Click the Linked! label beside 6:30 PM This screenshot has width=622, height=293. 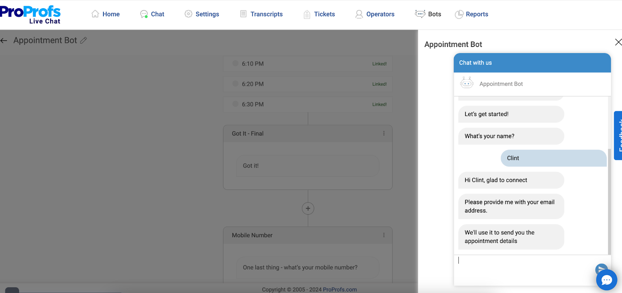click(379, 104)
